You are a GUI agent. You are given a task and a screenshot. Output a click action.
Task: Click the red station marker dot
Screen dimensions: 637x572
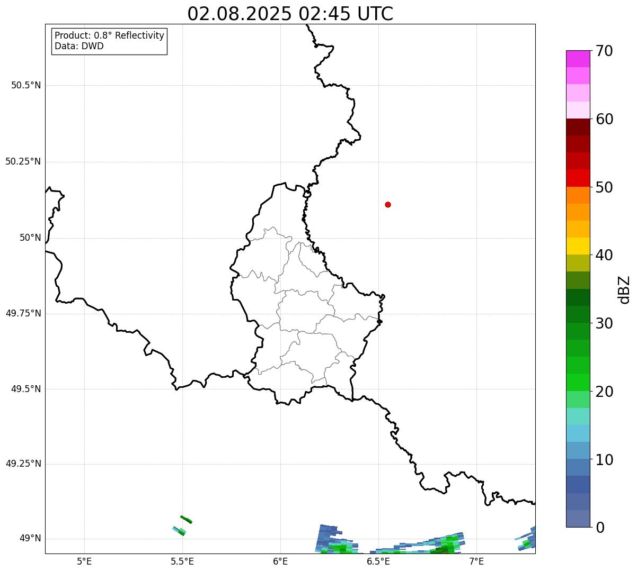(x=388, y=204)
